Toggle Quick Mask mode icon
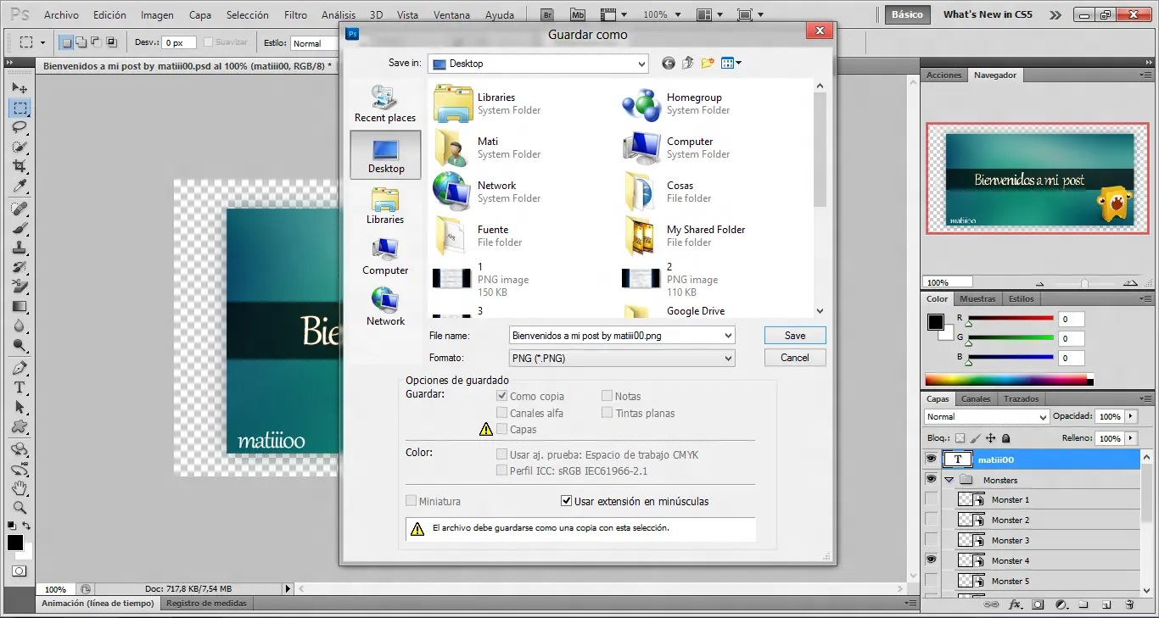 [20, 571]
